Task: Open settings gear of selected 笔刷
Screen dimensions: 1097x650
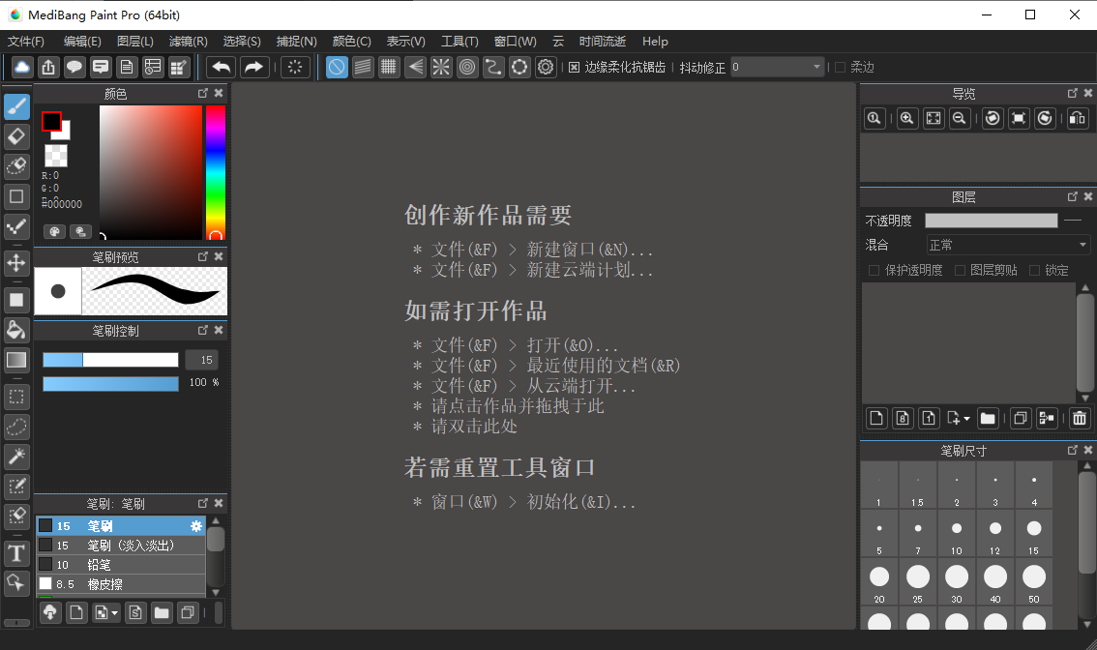Action: click(195, 525)
